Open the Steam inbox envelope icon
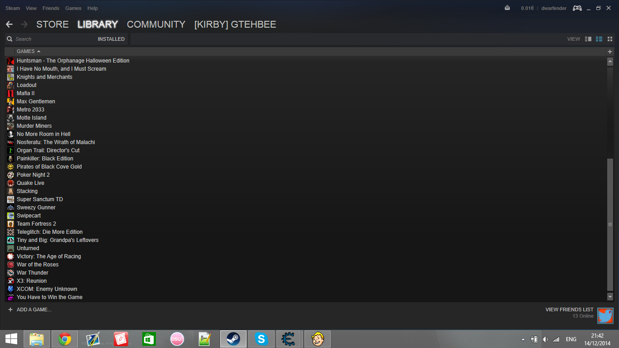619x348 pixels. (x=507, y=8)
